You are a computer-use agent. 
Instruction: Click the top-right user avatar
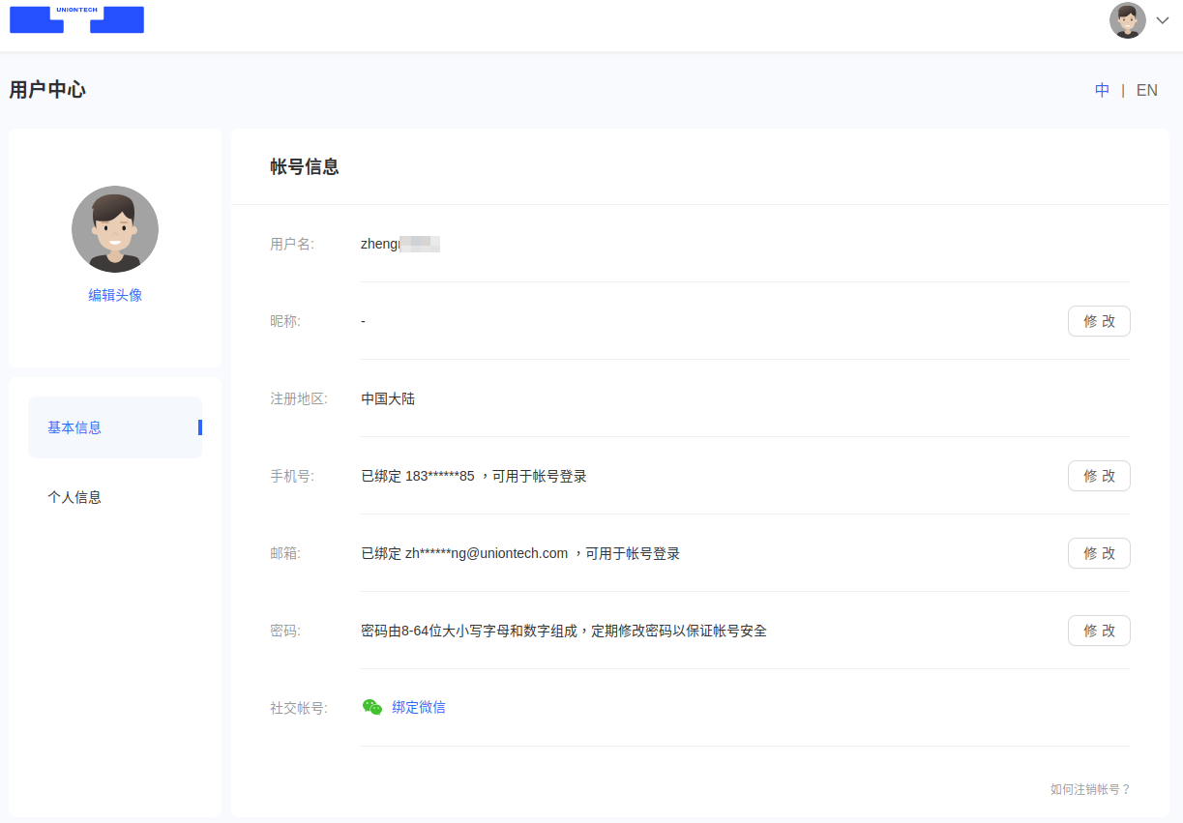[x=1127, y=20]
